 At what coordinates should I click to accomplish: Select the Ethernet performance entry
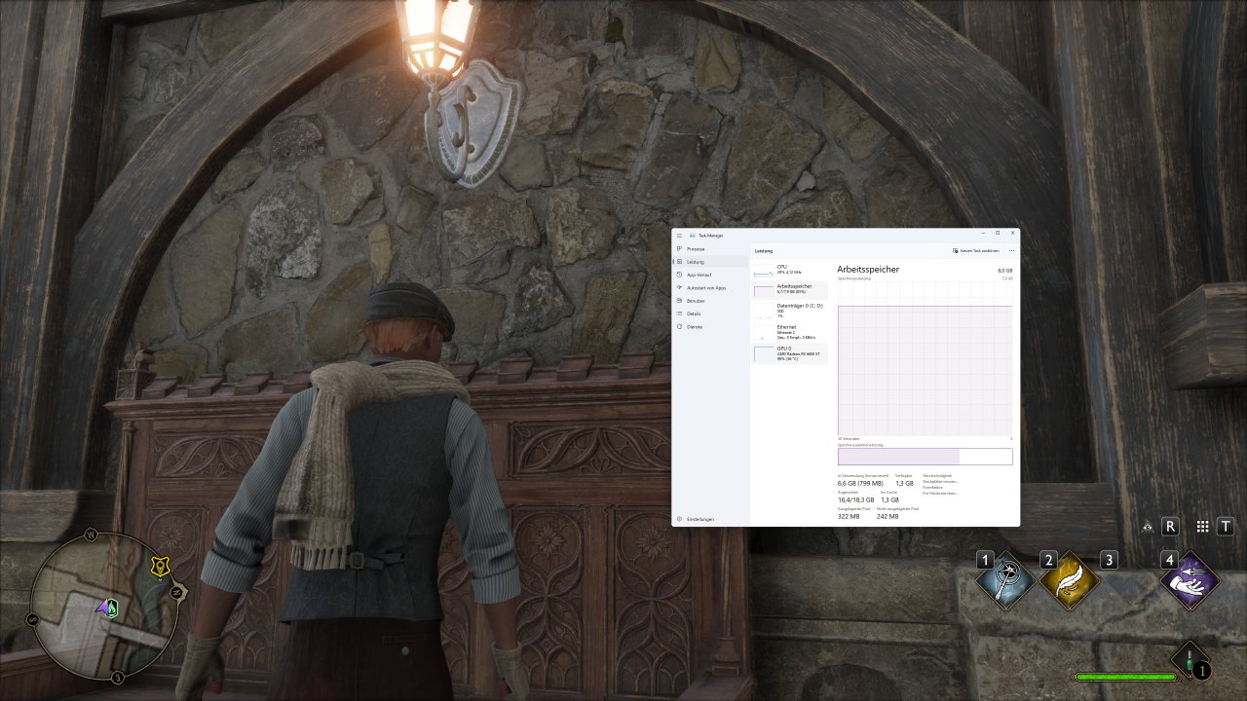pos(790,332)
